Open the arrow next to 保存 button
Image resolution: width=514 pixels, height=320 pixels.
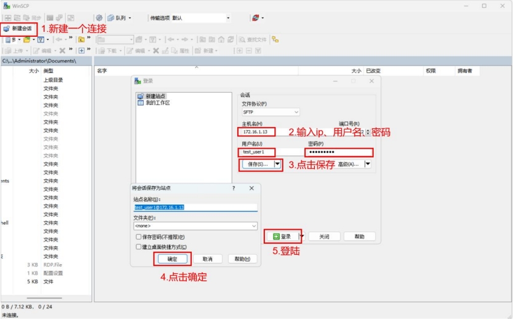coord(277,164)
